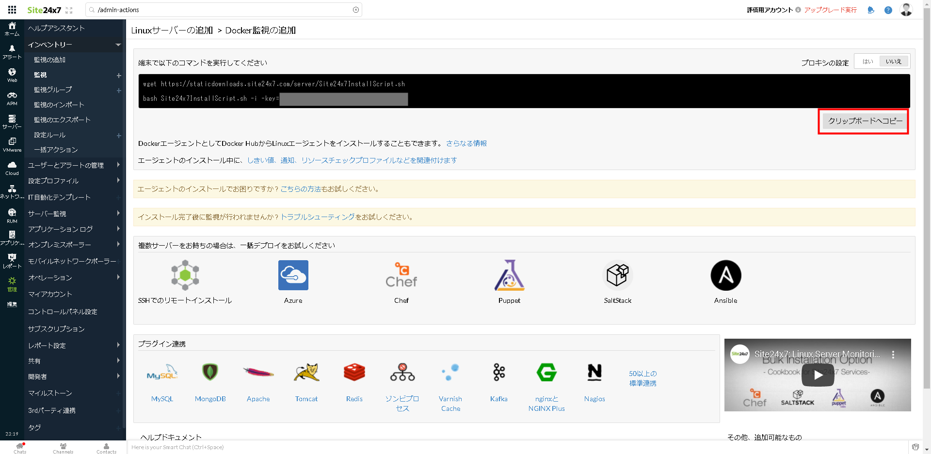Image resolution: width=931 pixels, height=454 pixels.
Task: Click the /admin-actions search field
Action: tap(224, 10)
